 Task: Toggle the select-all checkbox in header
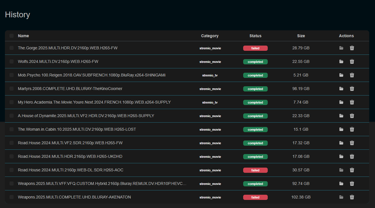point(12,36)
